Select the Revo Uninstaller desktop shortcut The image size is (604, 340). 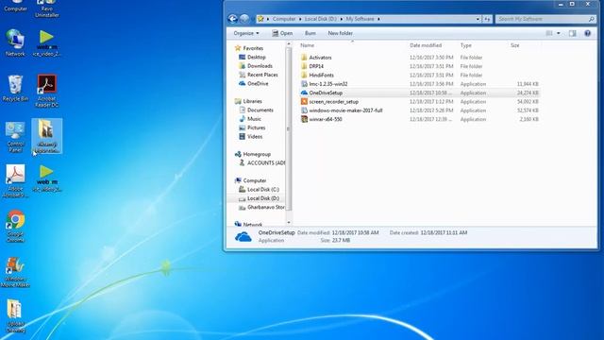click(x=46, y=8)
